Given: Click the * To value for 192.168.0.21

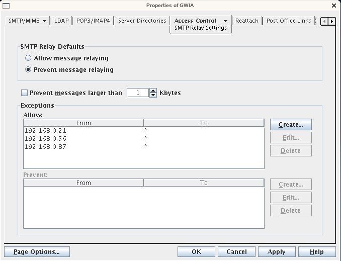Looking at the screenshot, I should coord(145,130).
